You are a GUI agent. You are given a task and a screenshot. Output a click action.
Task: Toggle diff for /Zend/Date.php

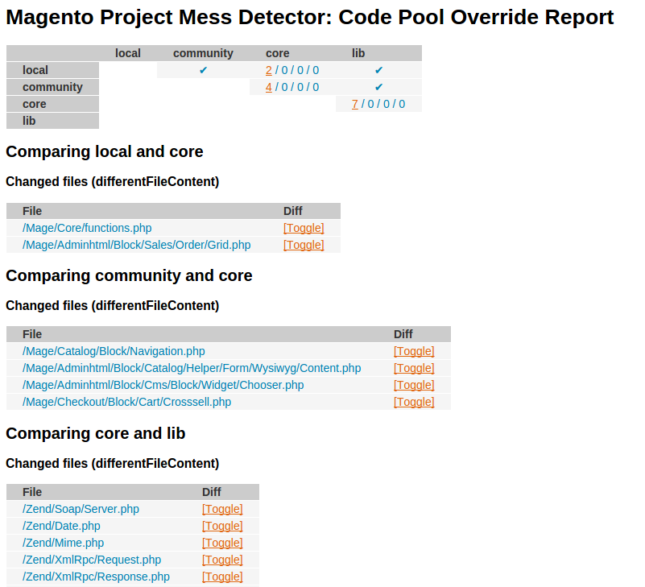222,526
